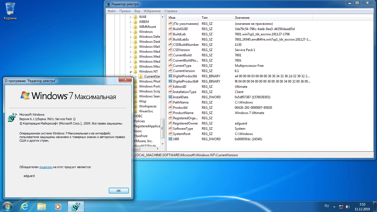Select the ProductId value name

pos(180,108)
